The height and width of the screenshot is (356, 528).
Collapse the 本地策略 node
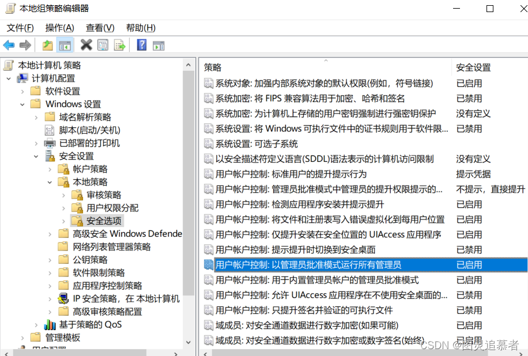tap(50, 183)
